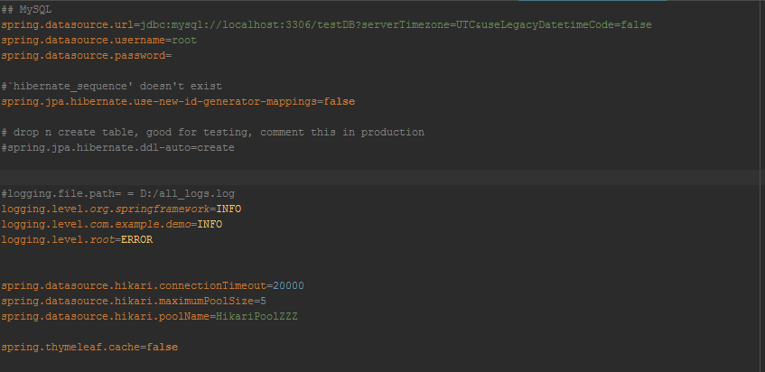
Task: Click 'false' value of use-new-id-generator-mappings
Action: click(340, 102)
